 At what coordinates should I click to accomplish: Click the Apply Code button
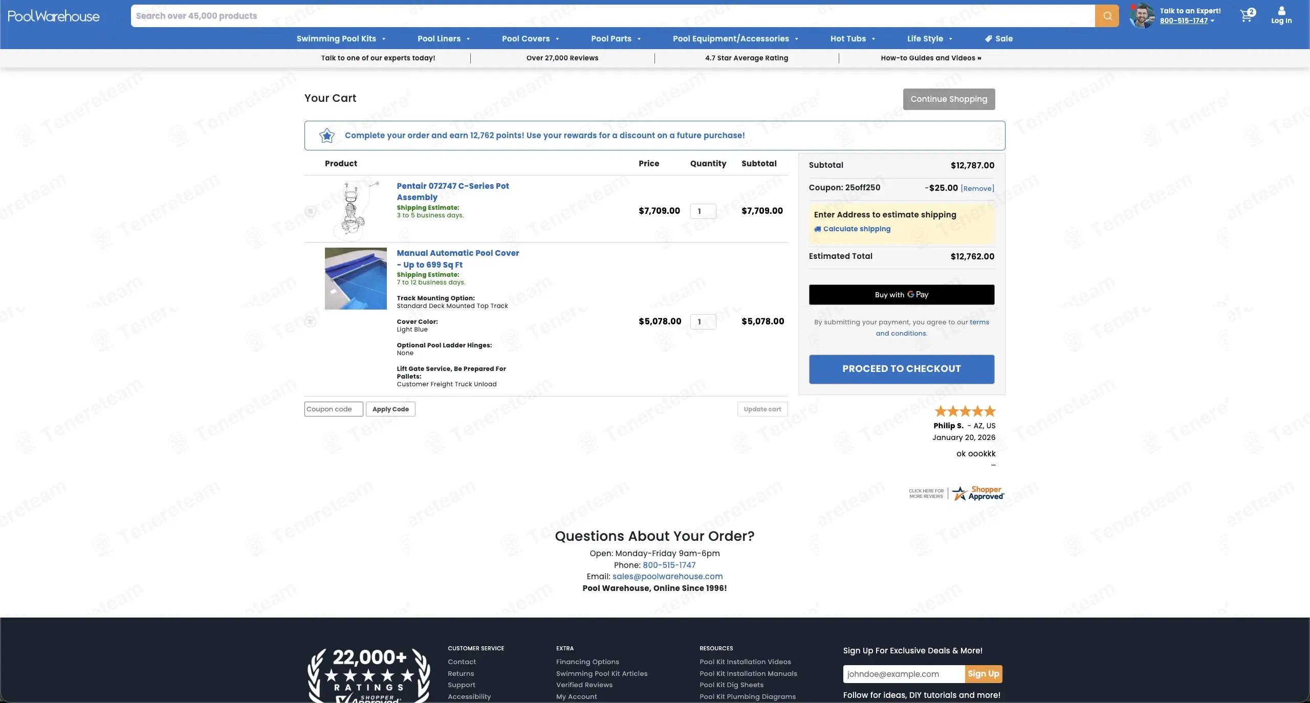(x=390, y=409)
